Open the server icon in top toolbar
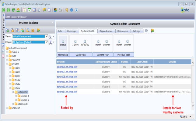Image resolution: width=196 pixels, height=121 pixels. [x=39, y=10]
